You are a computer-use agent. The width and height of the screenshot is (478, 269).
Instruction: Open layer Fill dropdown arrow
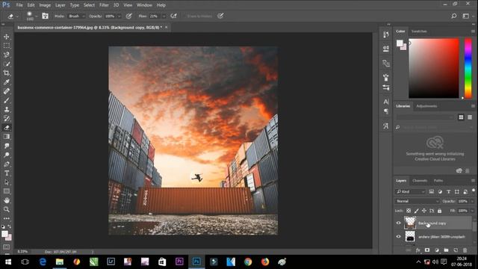[472, 211]
